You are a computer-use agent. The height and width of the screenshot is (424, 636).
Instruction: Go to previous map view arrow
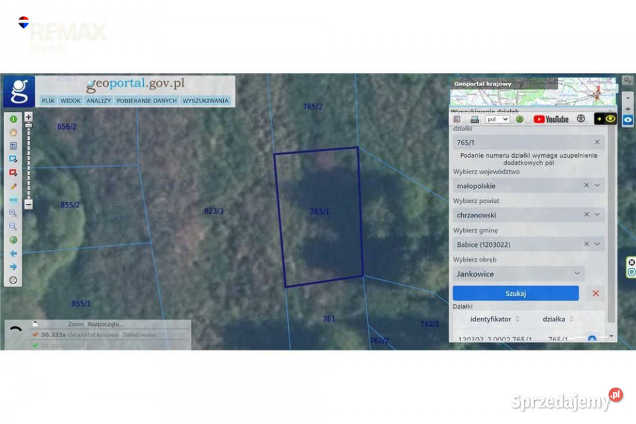pos(13,253)
